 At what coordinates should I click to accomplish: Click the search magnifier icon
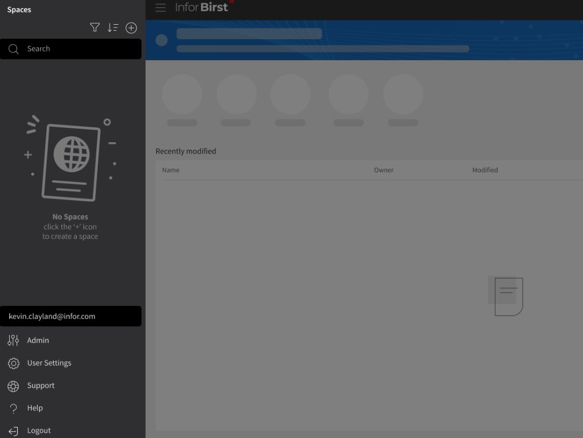coord(13,49)
